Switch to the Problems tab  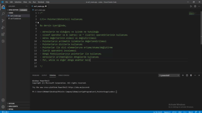pyautogui.click(x=36, y=75)
